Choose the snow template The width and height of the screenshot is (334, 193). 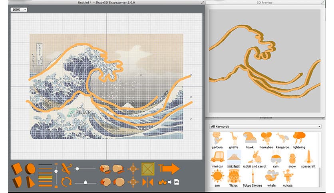[292, 160]
